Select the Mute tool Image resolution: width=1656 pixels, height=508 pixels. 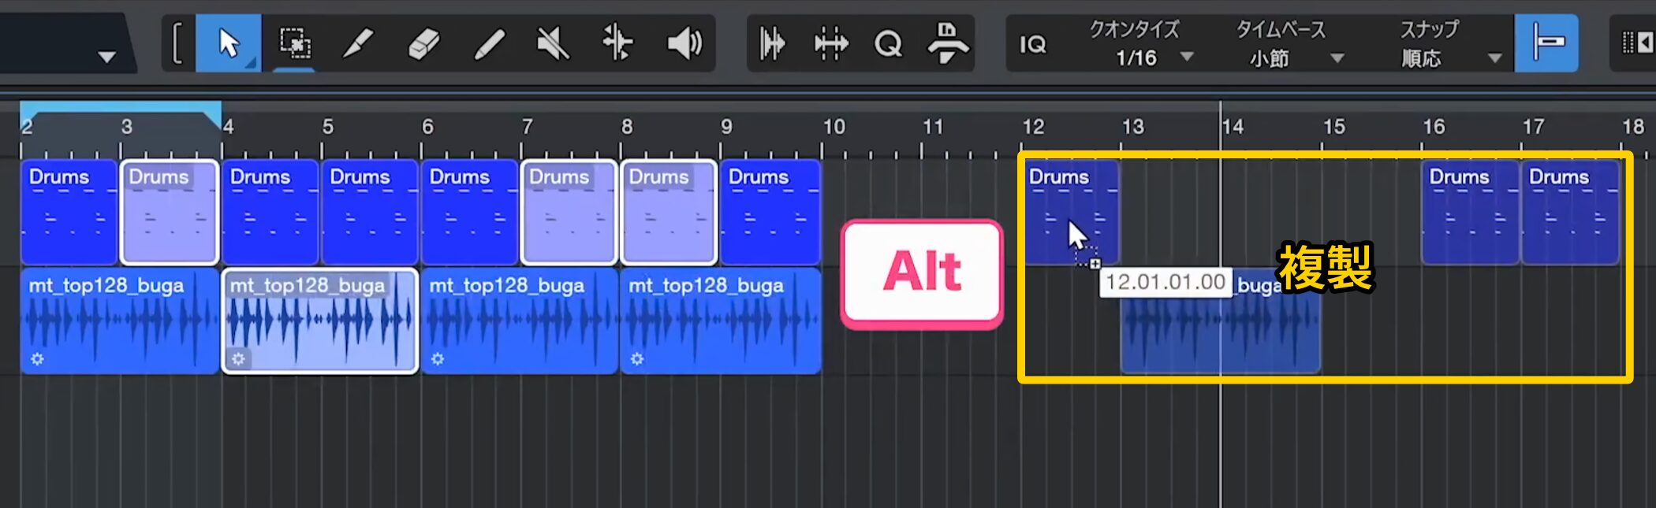point(553,43)
